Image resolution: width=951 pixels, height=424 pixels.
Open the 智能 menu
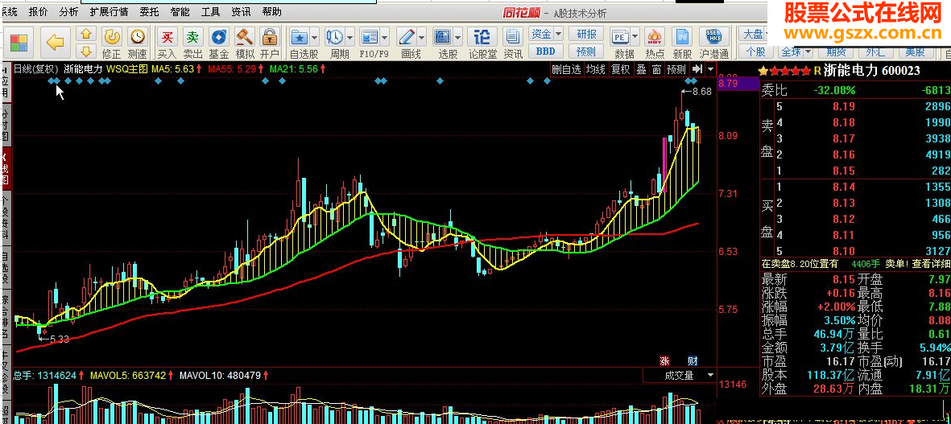(x=180, y=11)
